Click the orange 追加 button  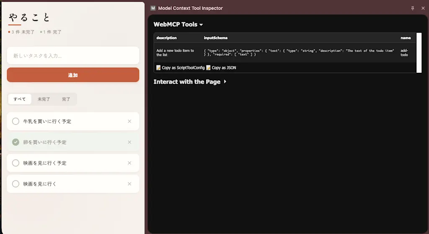[73, 75]
